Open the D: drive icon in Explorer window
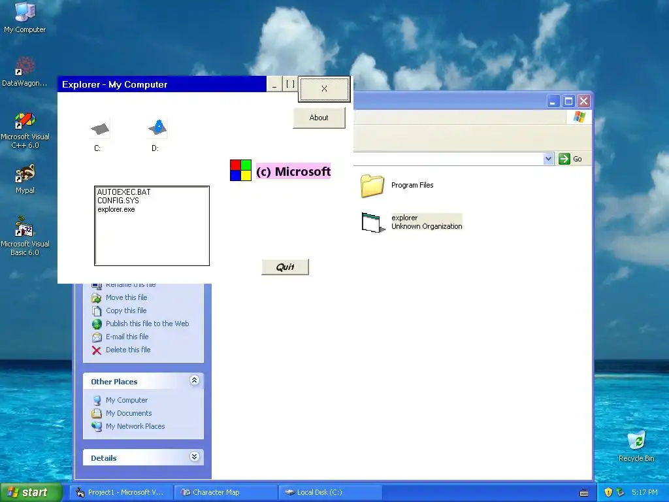This screenshot has width=669, height=502. [x=157, y=128]
